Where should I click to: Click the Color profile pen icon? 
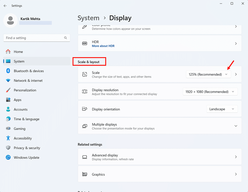click(x=85, y=27)
